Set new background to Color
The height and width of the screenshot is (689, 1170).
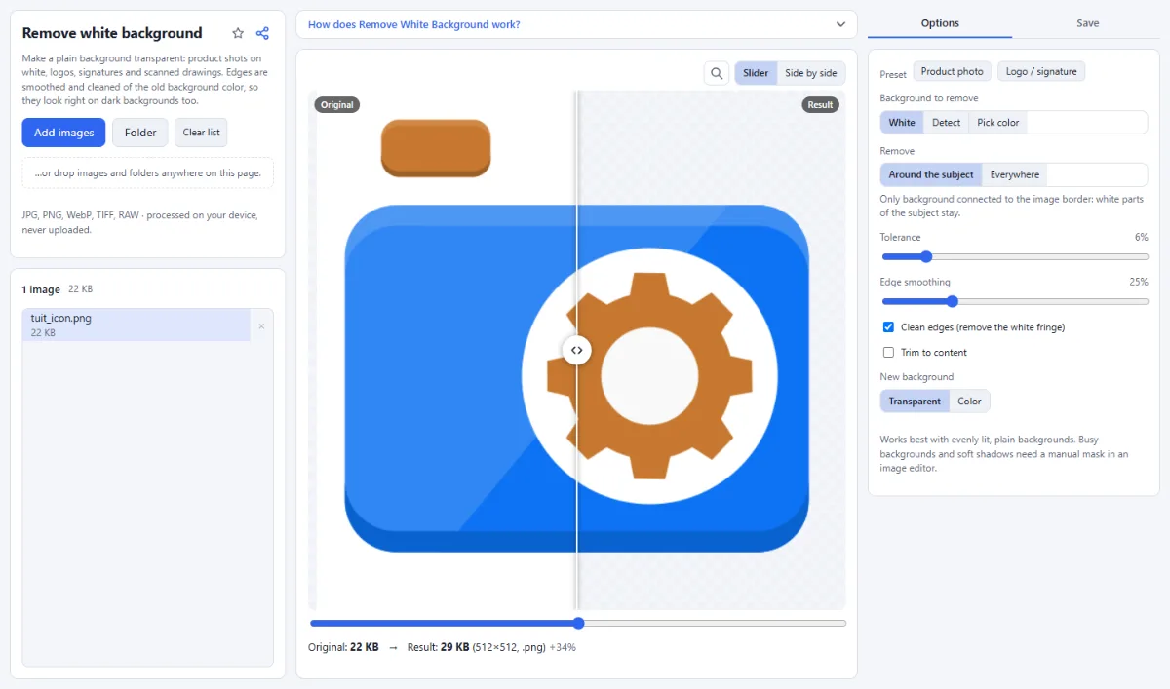(x=969, y=402)
